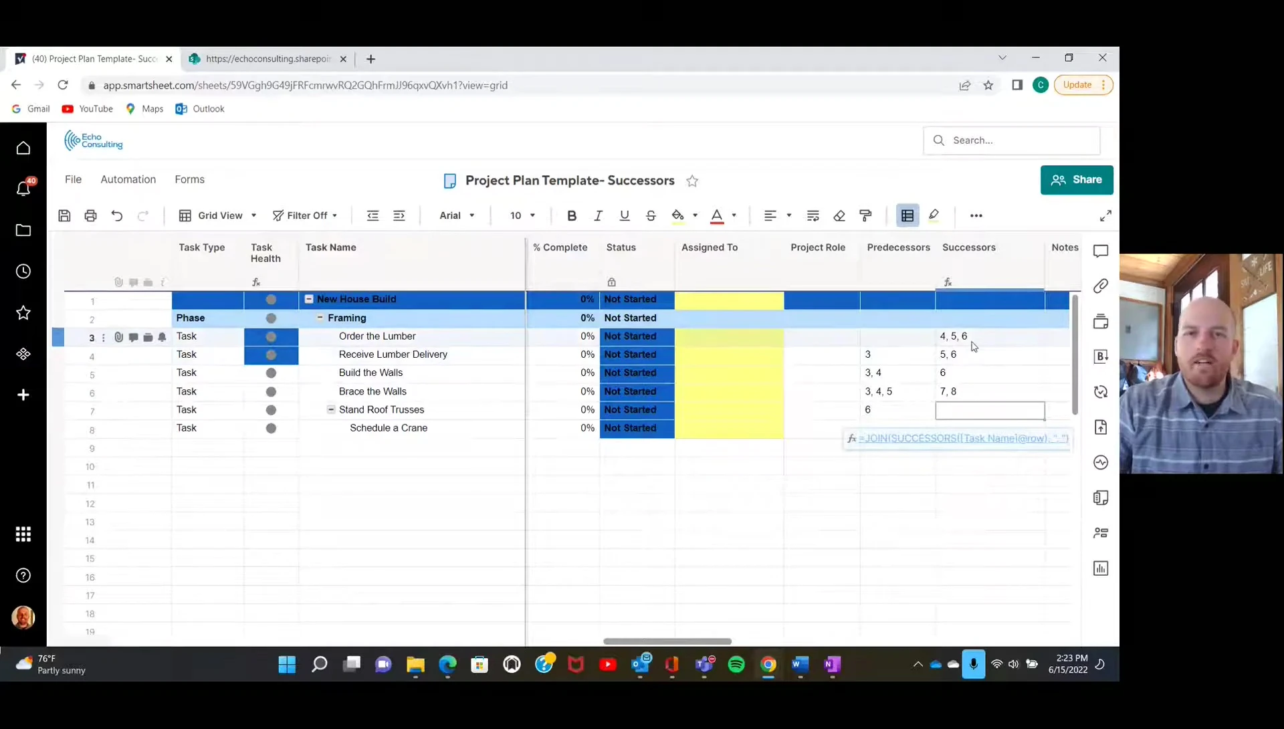The image size is (1284, 729).
Task: Open Arial font dropdown
Action: pos(457,215)
